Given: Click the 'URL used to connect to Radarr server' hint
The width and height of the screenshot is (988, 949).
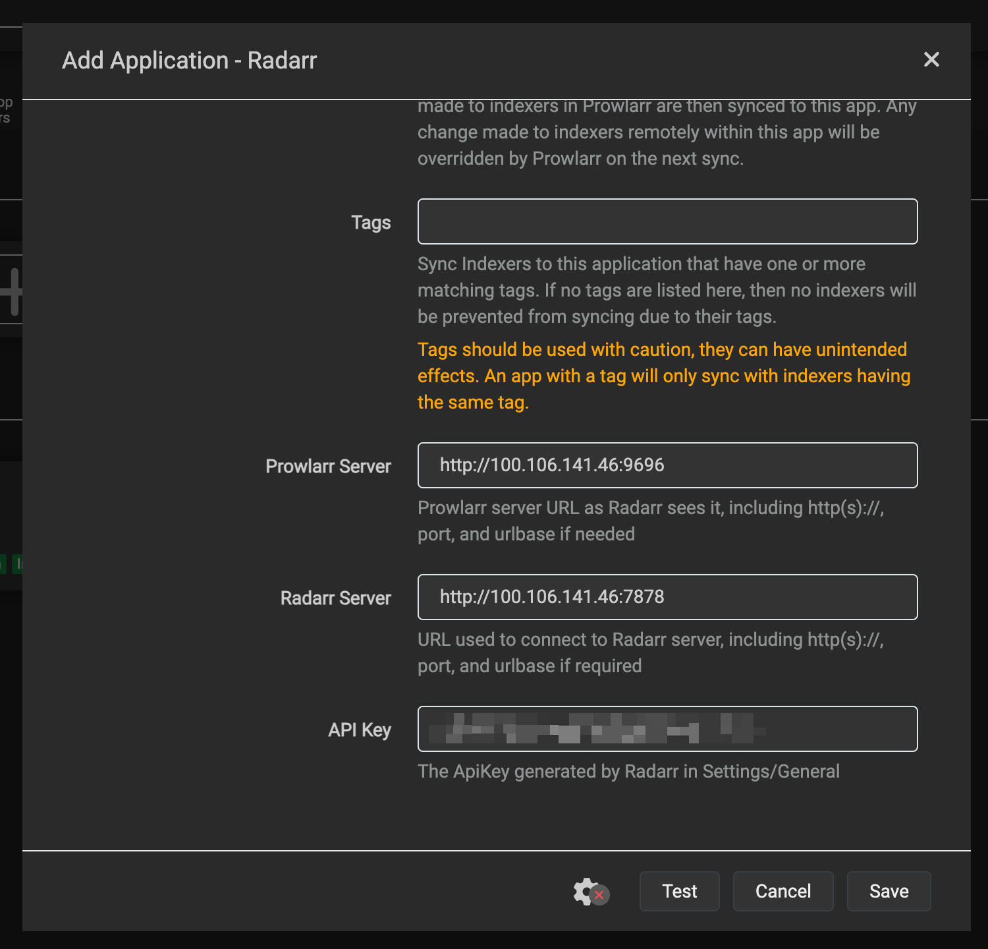Looking at the screenshot, I should coord(651,652).
